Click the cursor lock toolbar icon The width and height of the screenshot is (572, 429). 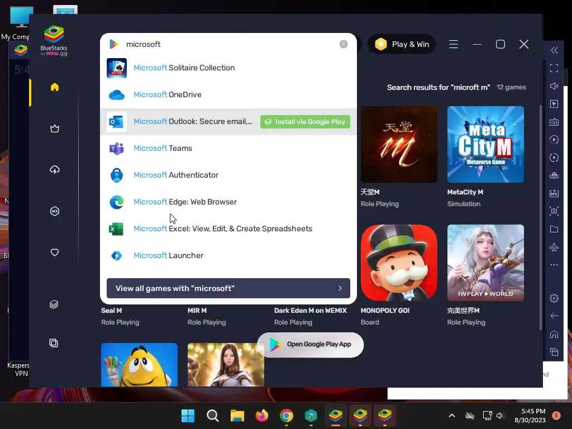[554, 104]
